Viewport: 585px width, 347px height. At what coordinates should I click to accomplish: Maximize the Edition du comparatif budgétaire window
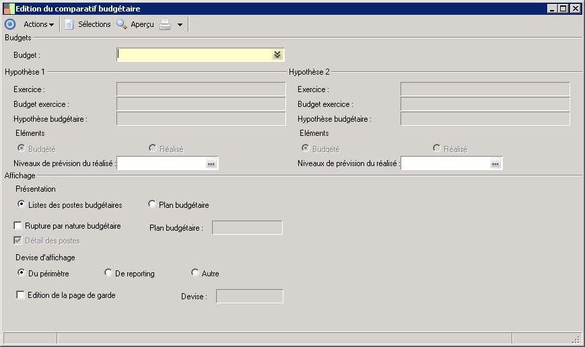(563, 9)
